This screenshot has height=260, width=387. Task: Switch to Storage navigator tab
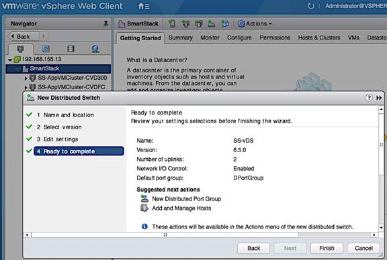click(x=71, y=49)
